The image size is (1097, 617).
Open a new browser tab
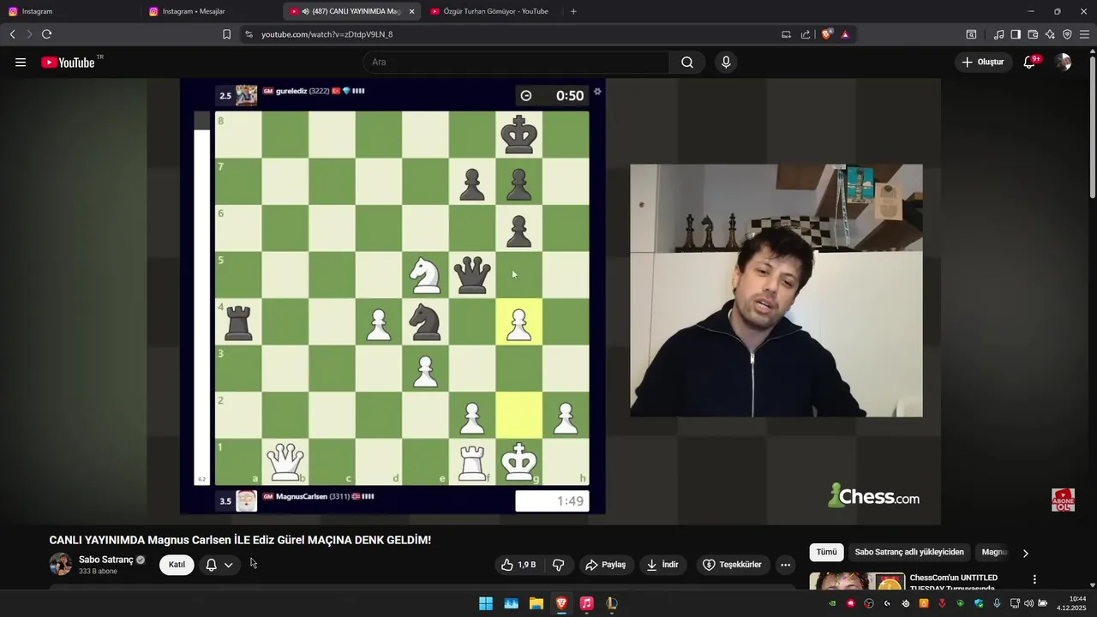tap(573, 11)
